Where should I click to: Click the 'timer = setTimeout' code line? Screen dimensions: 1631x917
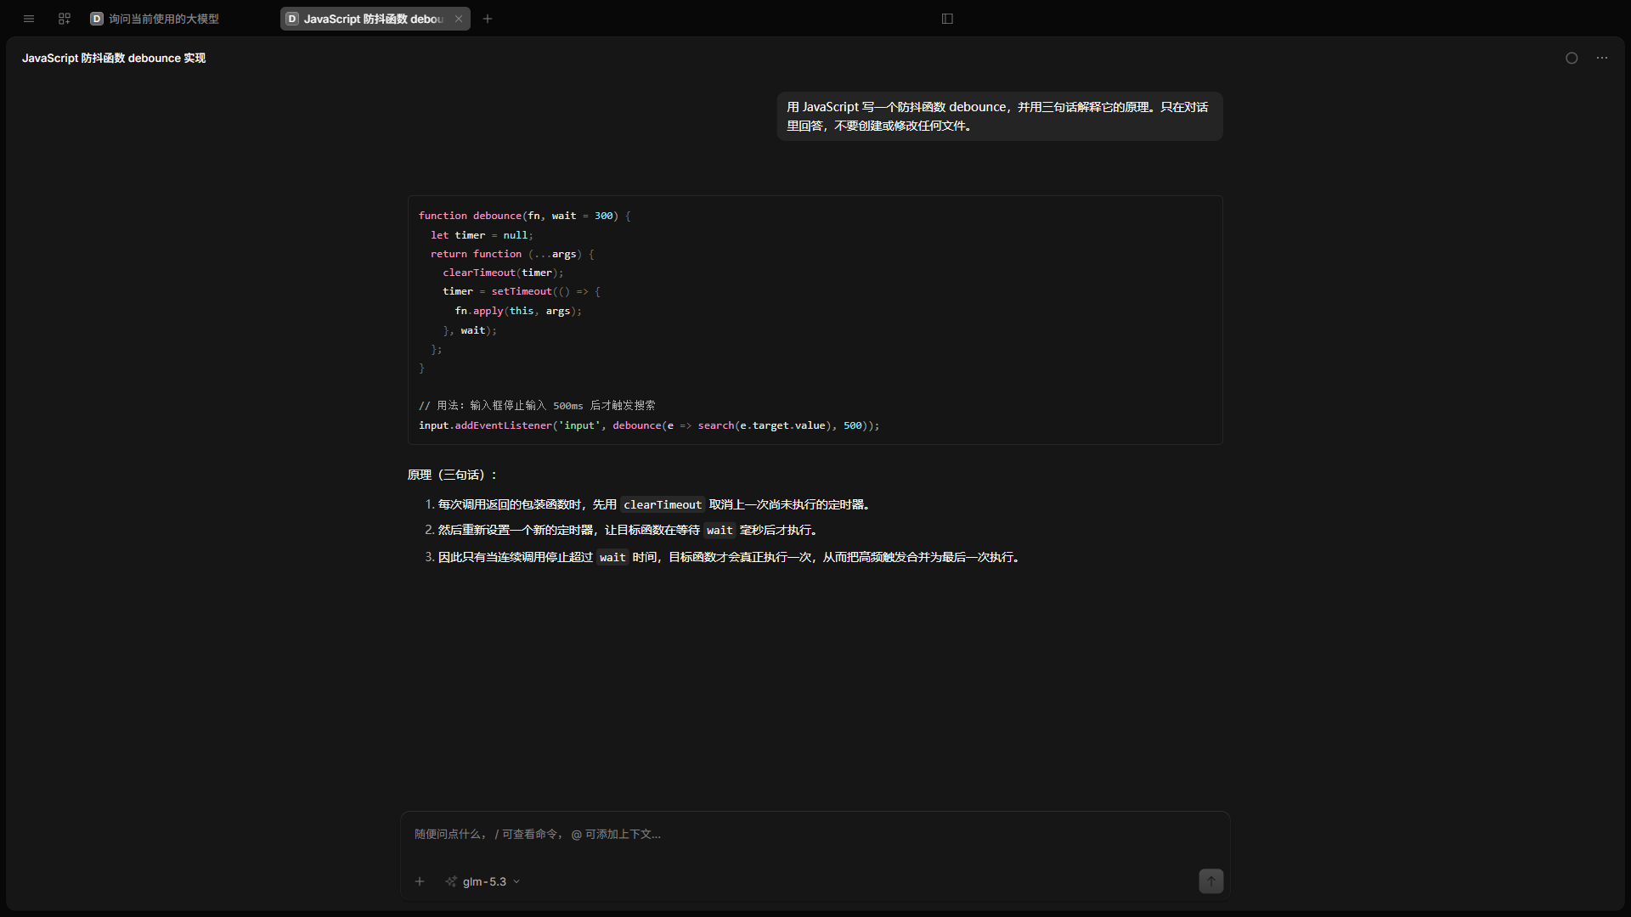[522, 291]
